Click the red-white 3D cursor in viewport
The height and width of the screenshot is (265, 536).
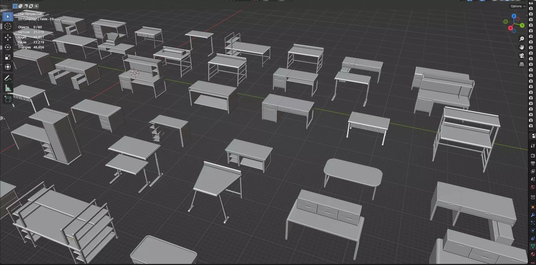coord(135,73)
